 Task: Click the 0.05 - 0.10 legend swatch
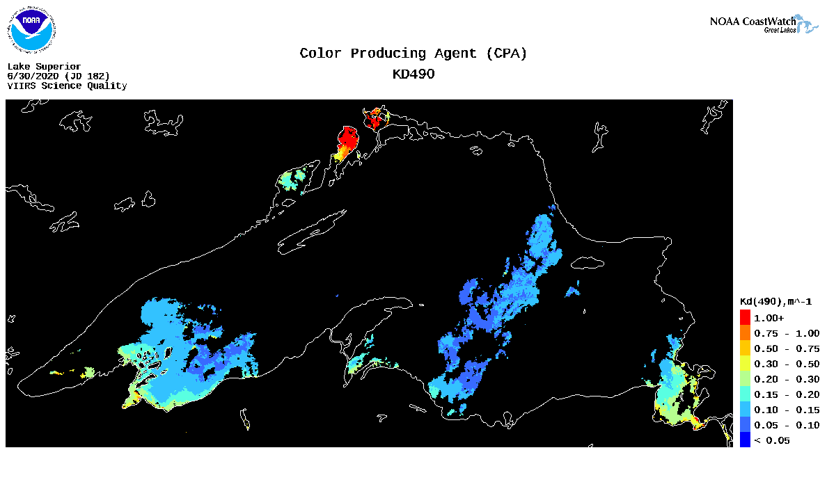point(745,425)
